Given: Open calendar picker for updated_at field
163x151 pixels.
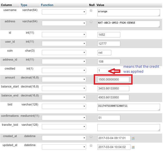Looking at the screenshot, I should point(133,147).
